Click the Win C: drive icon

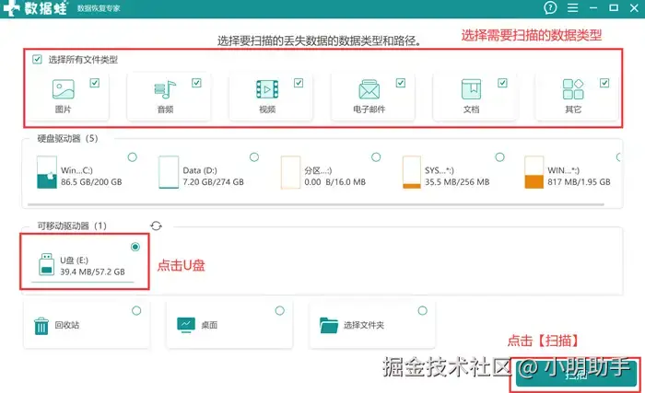46,172
